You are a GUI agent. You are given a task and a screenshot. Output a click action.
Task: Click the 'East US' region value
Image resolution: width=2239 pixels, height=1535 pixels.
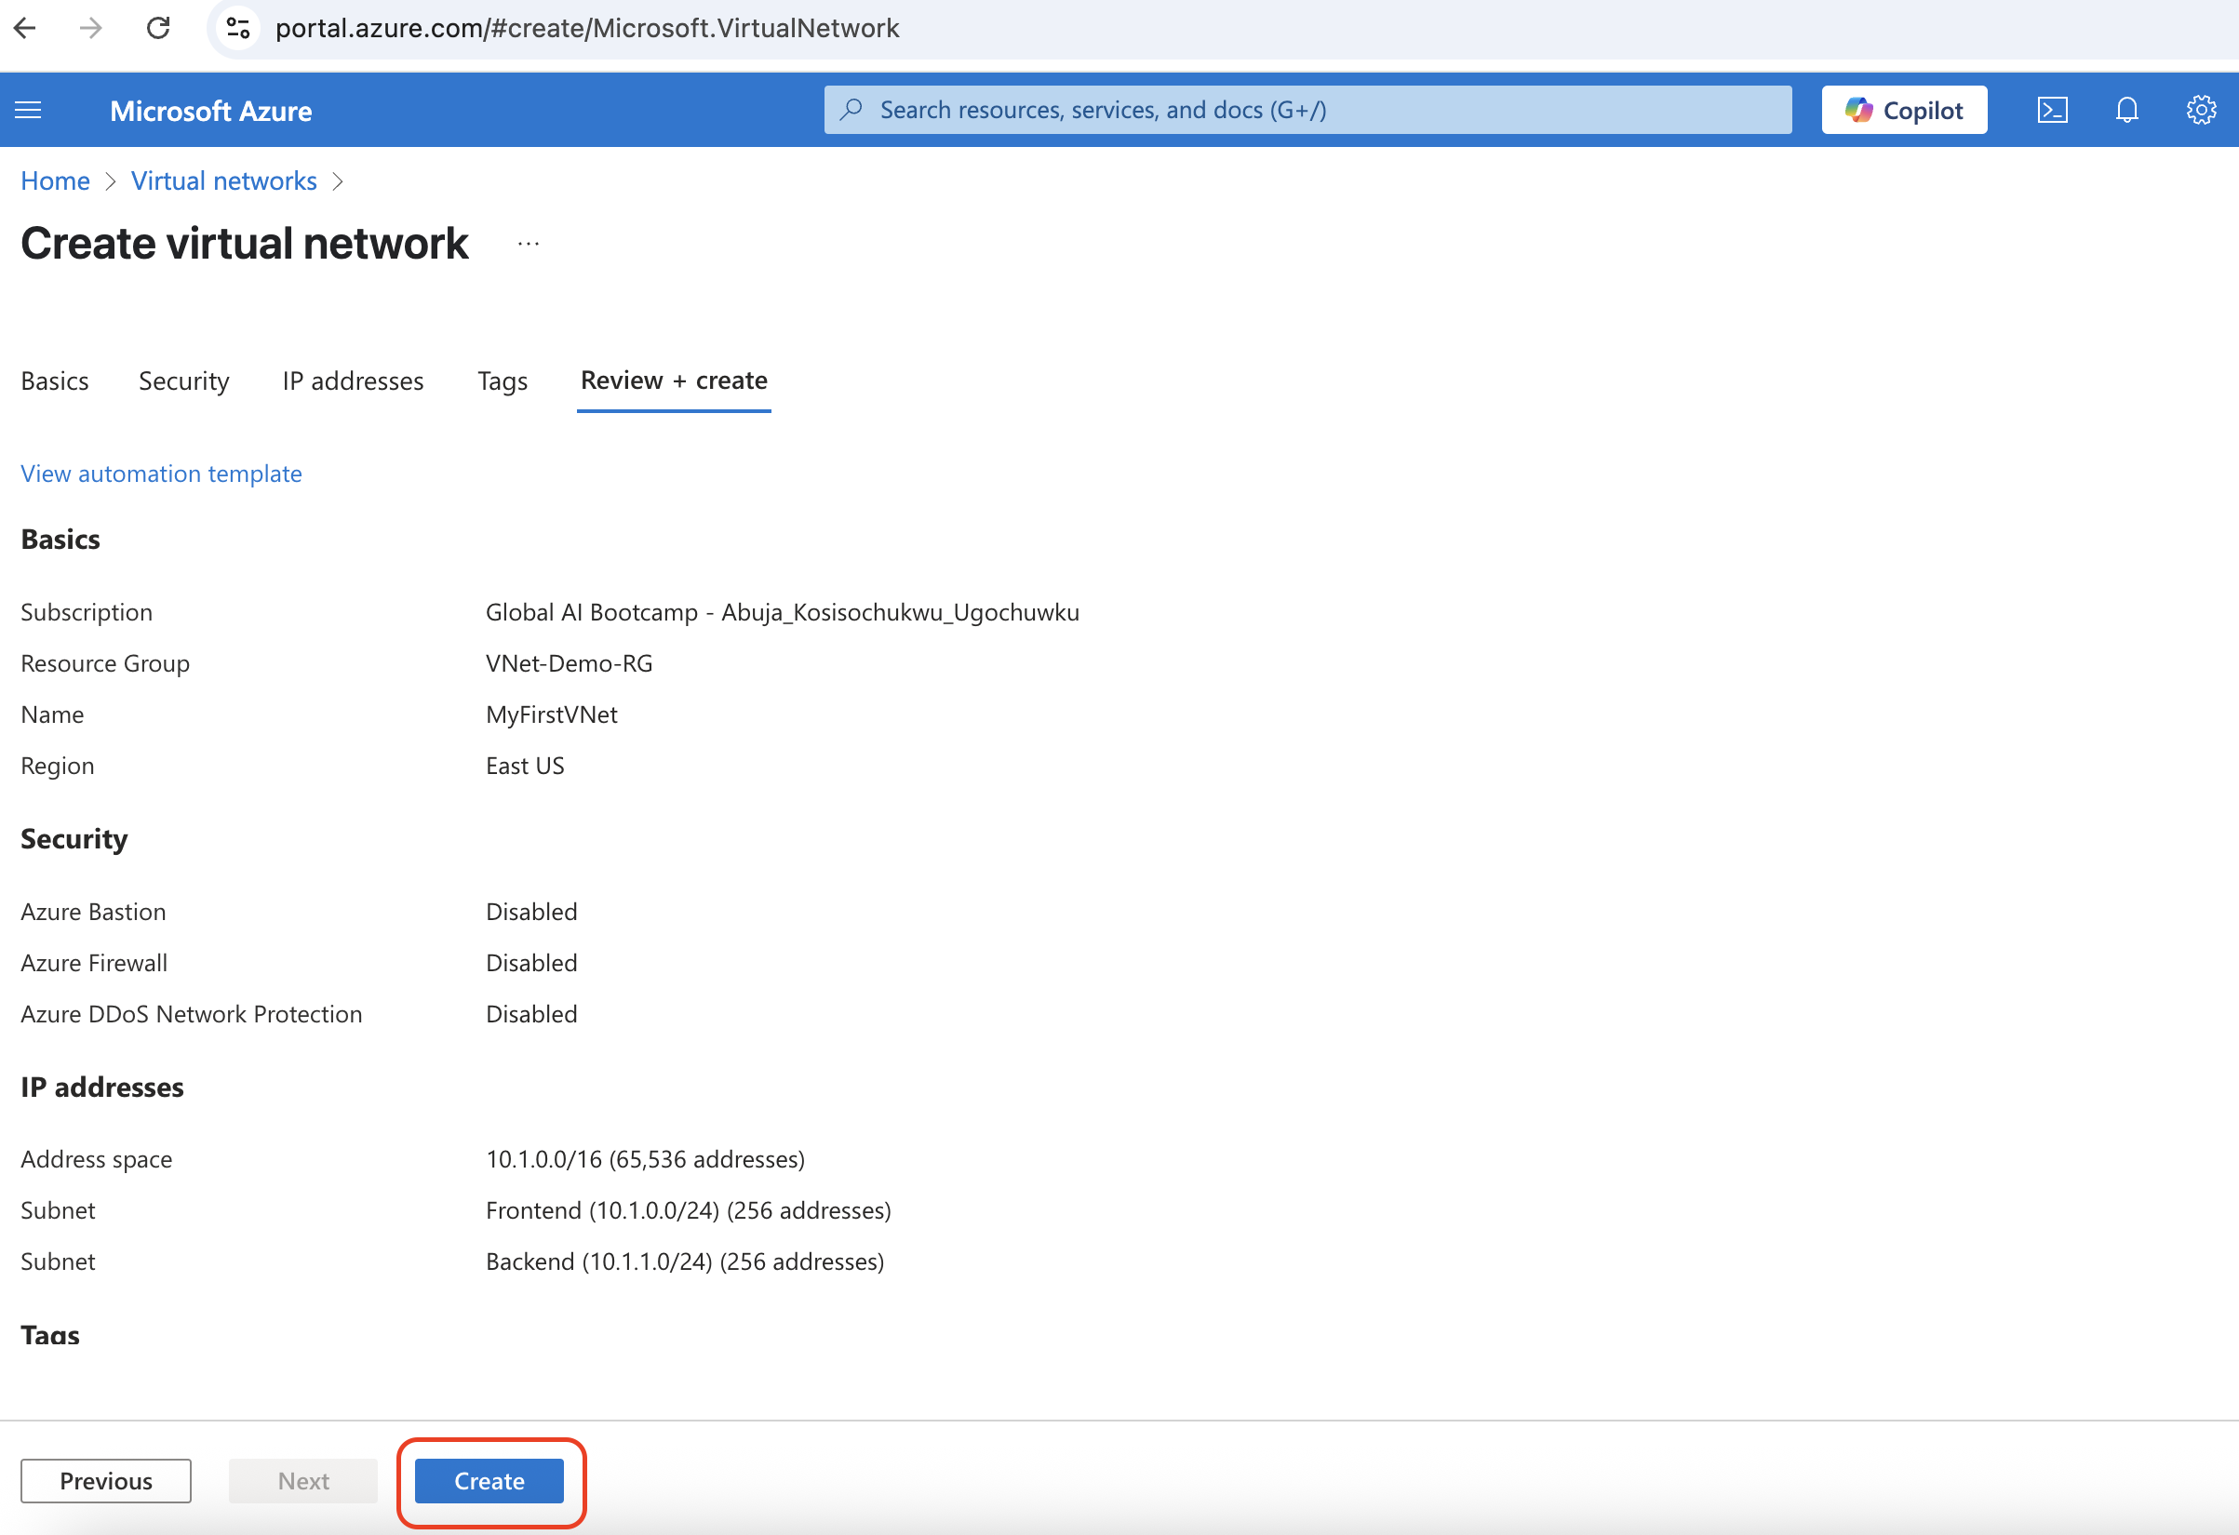pyautogui.click(x=525, y=766)
